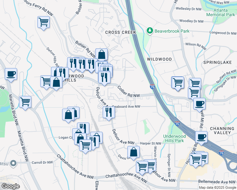Screen dimensions: 237x190
Task: Click the Beaverbrook Park green pin
Action: coord(150,31)
